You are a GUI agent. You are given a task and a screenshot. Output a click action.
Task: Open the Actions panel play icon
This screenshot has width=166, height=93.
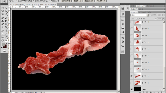[x=123, y=20]
